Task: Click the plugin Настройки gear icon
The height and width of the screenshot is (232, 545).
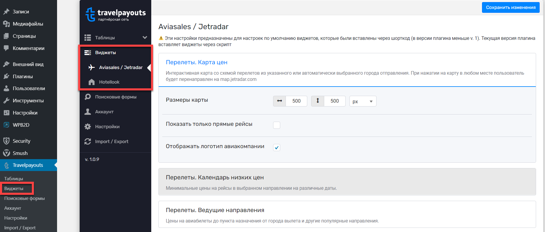Action: pyautogui.click(x=88, y=126)
